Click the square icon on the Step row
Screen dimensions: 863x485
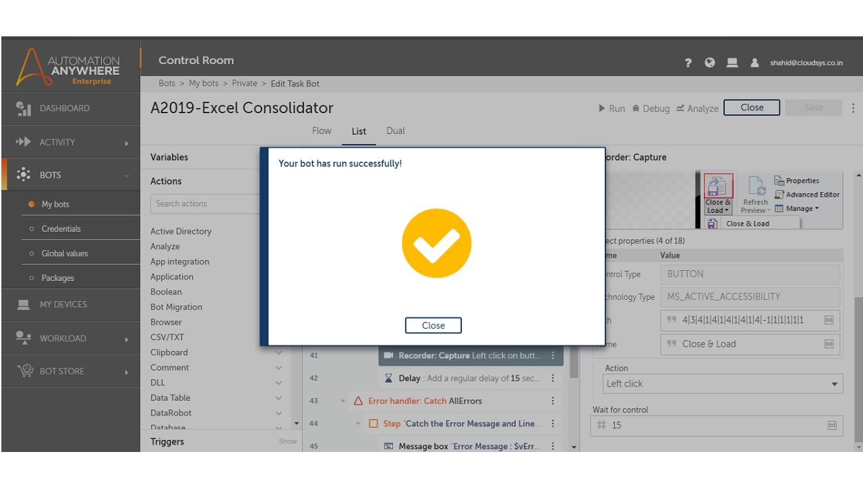coord(374,424)
